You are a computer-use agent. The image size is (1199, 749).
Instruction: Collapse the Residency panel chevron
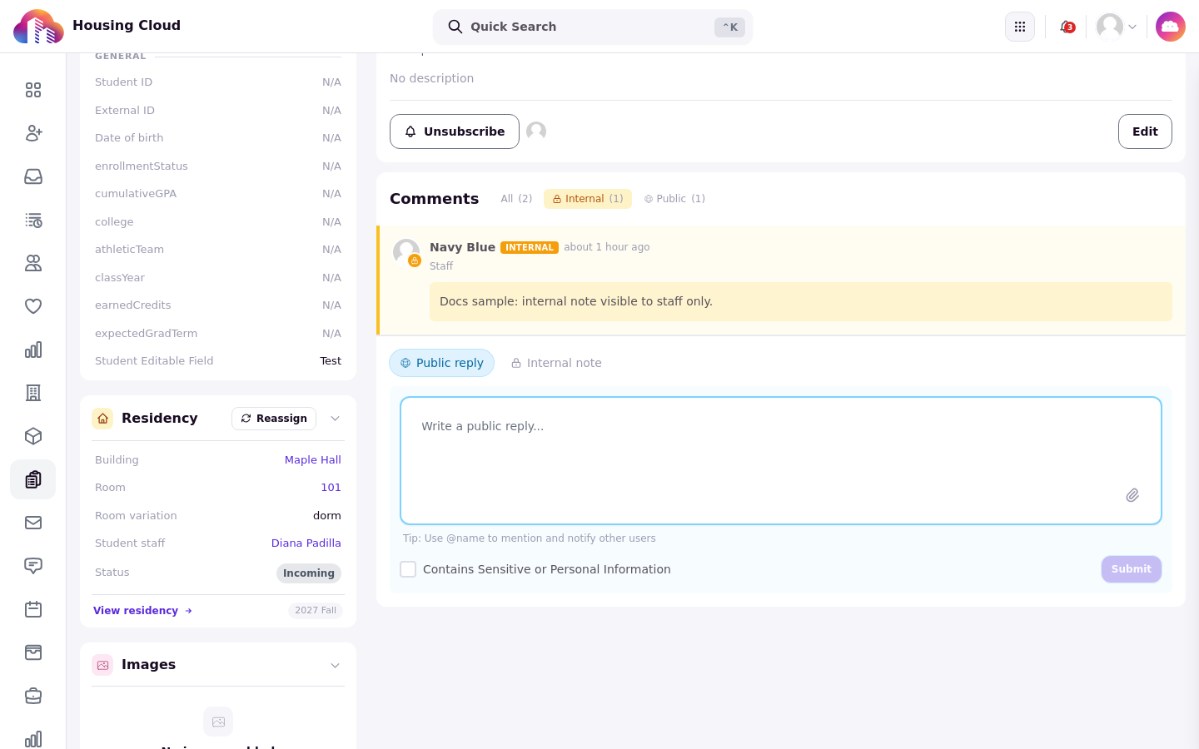335,419
